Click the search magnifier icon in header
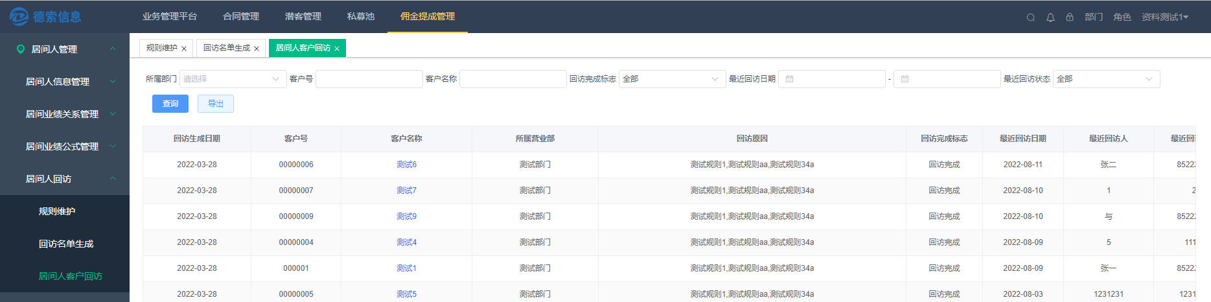This screenshot has width=1211, height=302. click(1030, 17)
